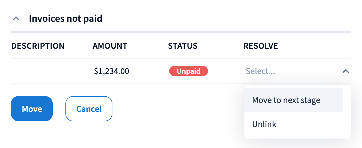Click the thick gray divider under the heading

pyautogui.click(x=181, y=32)
